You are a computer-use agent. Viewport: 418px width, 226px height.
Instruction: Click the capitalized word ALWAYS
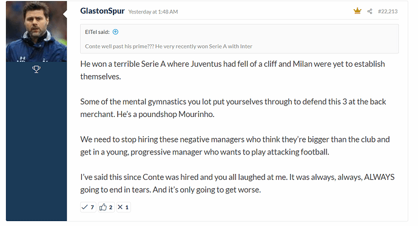[379, 177]
